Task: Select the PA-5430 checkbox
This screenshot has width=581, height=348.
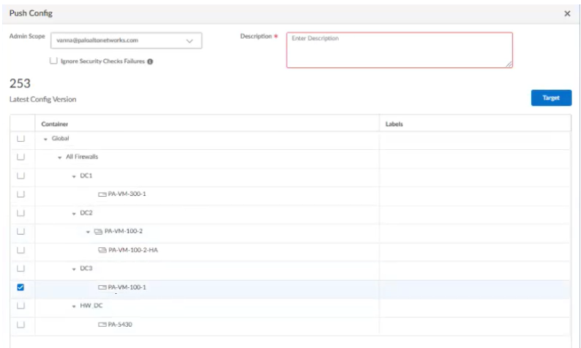Action: [x=20, y=325]
